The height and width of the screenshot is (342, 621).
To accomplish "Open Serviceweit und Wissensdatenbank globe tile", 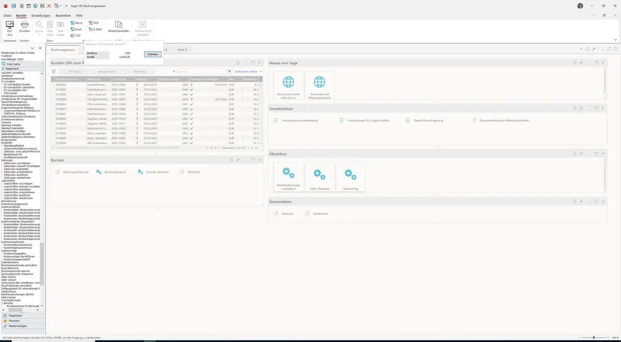I will [x=319, y=85].
